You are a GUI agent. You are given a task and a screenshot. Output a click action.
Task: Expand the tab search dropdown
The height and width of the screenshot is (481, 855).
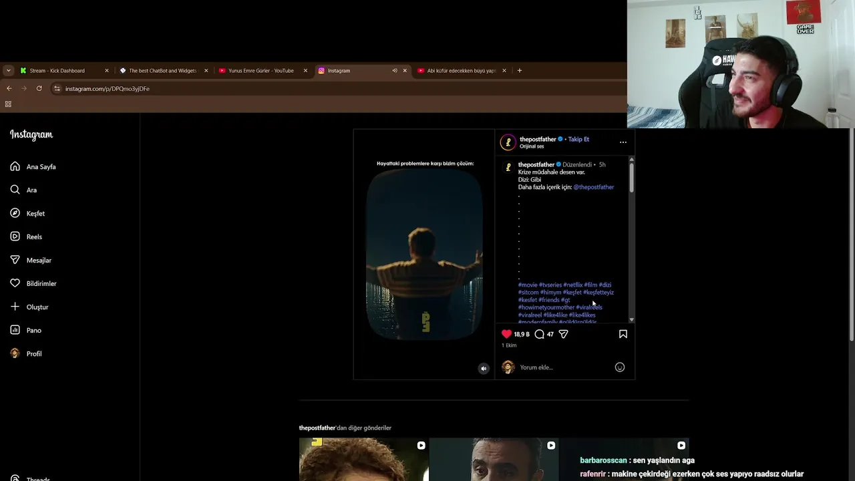click(x=8, y=71)
